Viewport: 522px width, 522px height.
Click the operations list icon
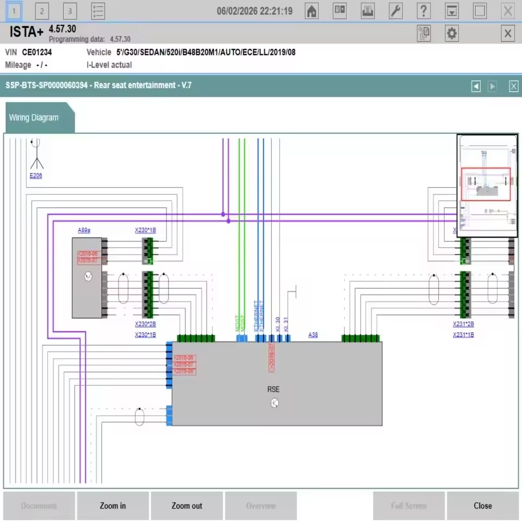pyautogui.click(x=98, y=11)
